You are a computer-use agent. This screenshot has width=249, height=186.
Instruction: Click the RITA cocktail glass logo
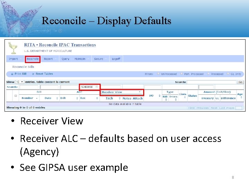pyautogui.click(x=13, y=48)
